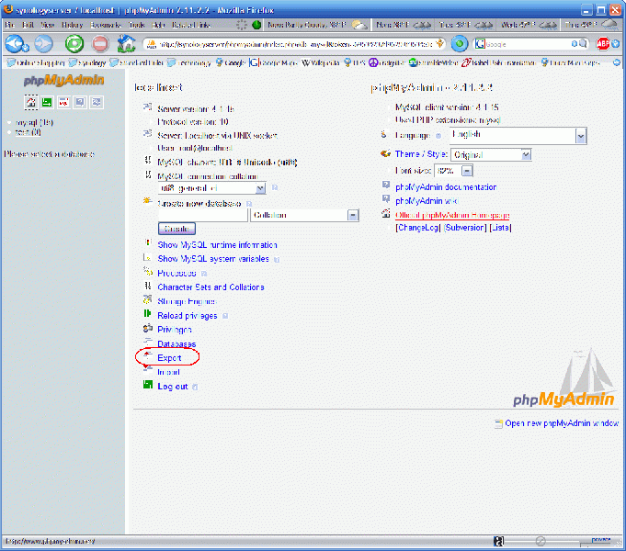The width and height of the screenshot is (626, 551).
Task: Click the new database name input field
Action: tap(202, 215)
